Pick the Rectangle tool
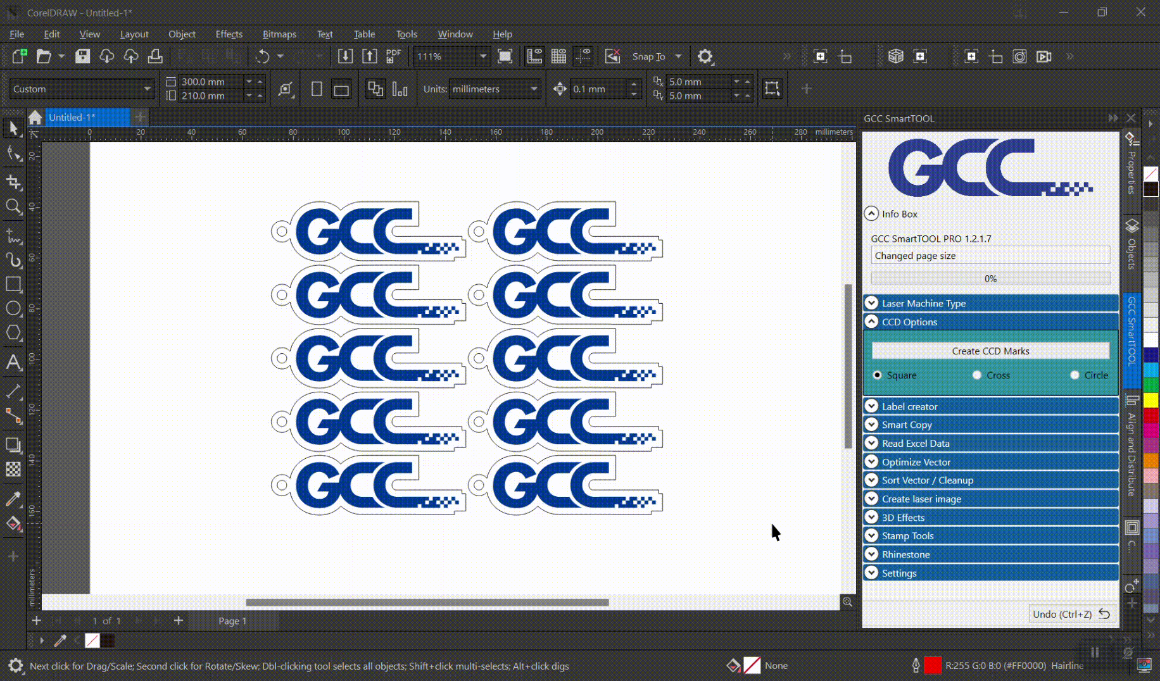The width and height of the screenshot is (1160, 681). pyautogui.click(x=13, y=284)
